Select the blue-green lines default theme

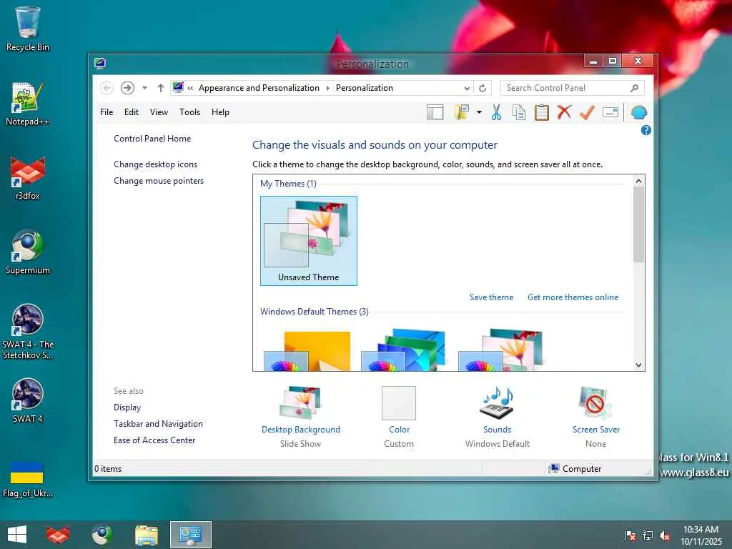[x=403, y=350]
